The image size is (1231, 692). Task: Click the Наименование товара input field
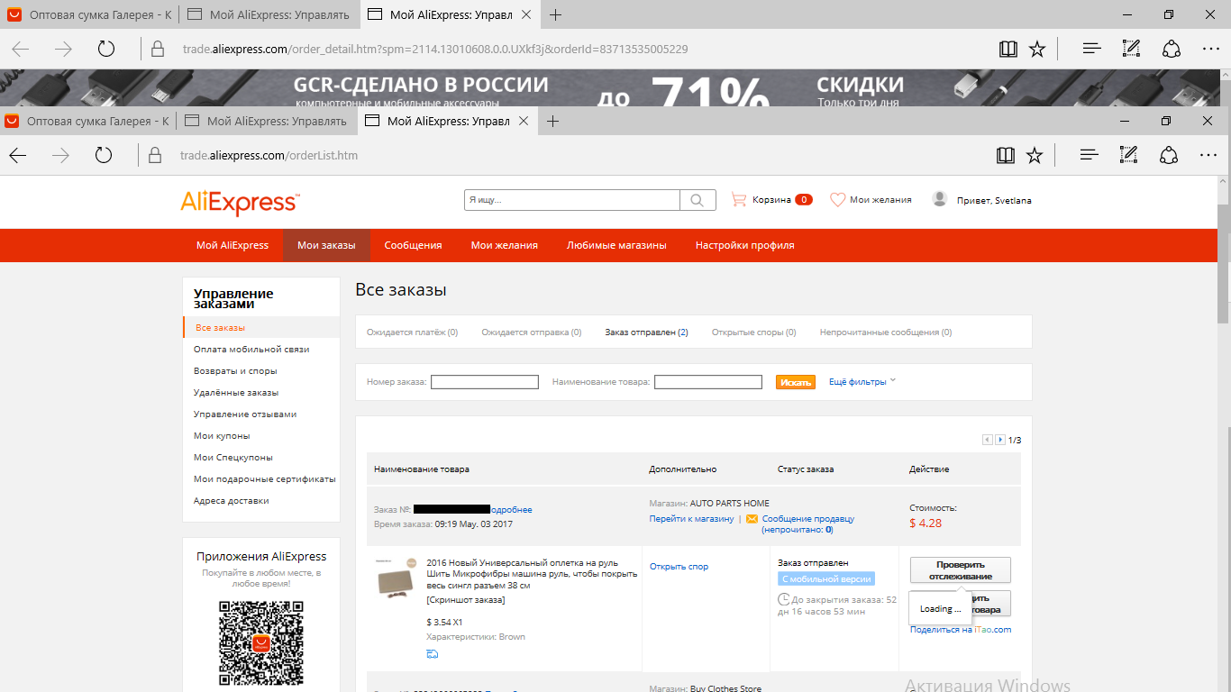pos(707,382)
